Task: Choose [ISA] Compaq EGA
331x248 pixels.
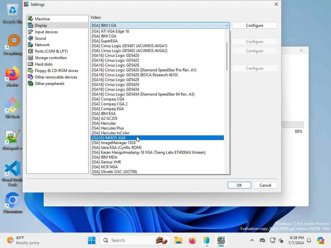Action: click(x=157, y=109)
